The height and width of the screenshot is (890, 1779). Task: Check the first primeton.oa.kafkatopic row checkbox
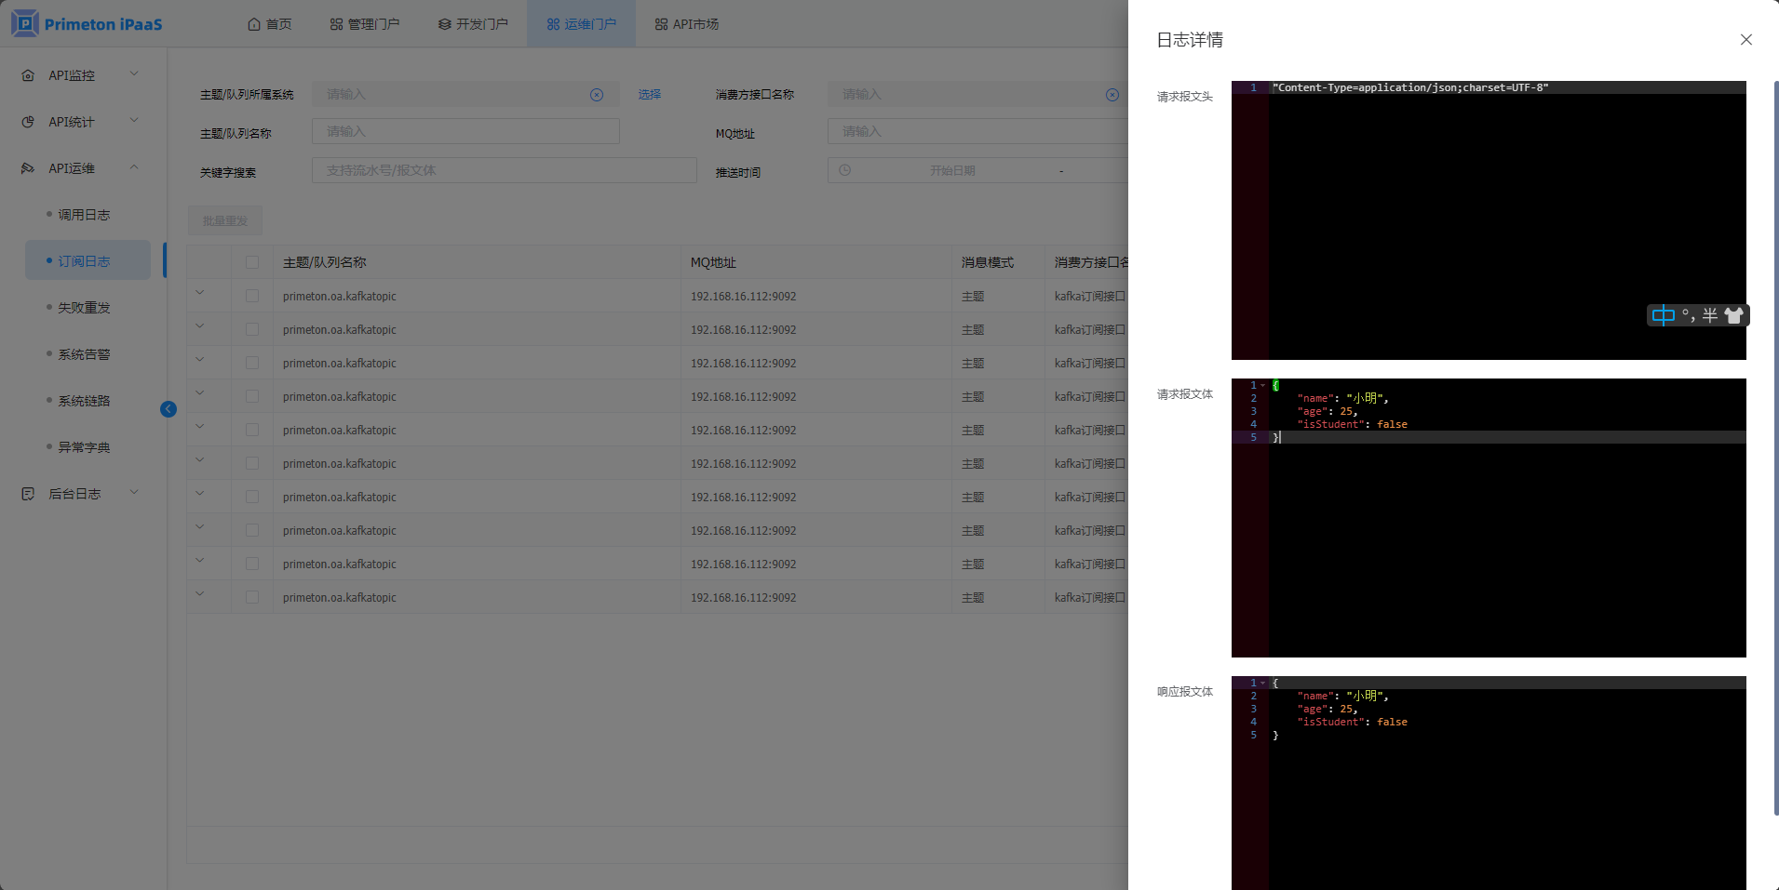252,296
